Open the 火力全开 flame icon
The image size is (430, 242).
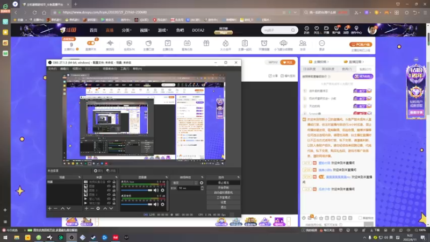pos(225,43)
